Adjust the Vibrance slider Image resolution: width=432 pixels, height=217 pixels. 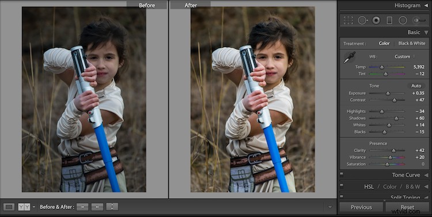click(390, 157)
